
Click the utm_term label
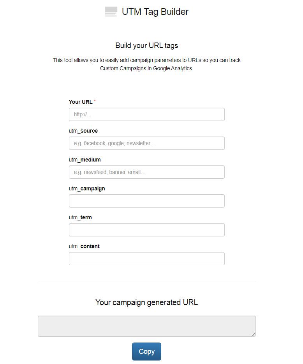pos(80,218)
